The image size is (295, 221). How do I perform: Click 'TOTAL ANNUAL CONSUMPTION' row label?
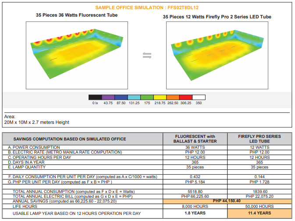pyautogui.click(x=74, y=192)
